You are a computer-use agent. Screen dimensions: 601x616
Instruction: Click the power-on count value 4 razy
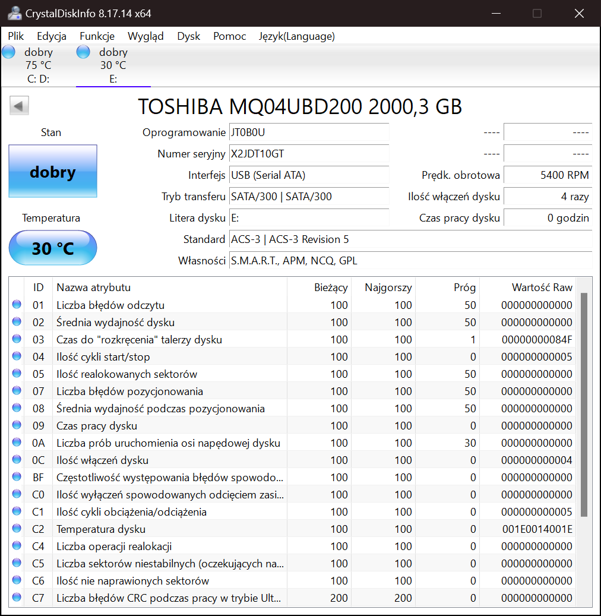click(548, 197)
